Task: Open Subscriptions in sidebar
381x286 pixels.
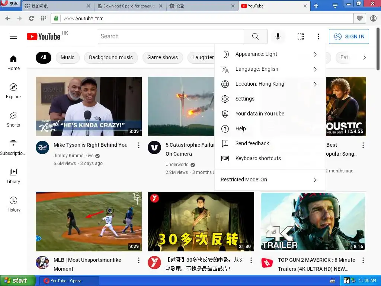Action: pos(13,148)
